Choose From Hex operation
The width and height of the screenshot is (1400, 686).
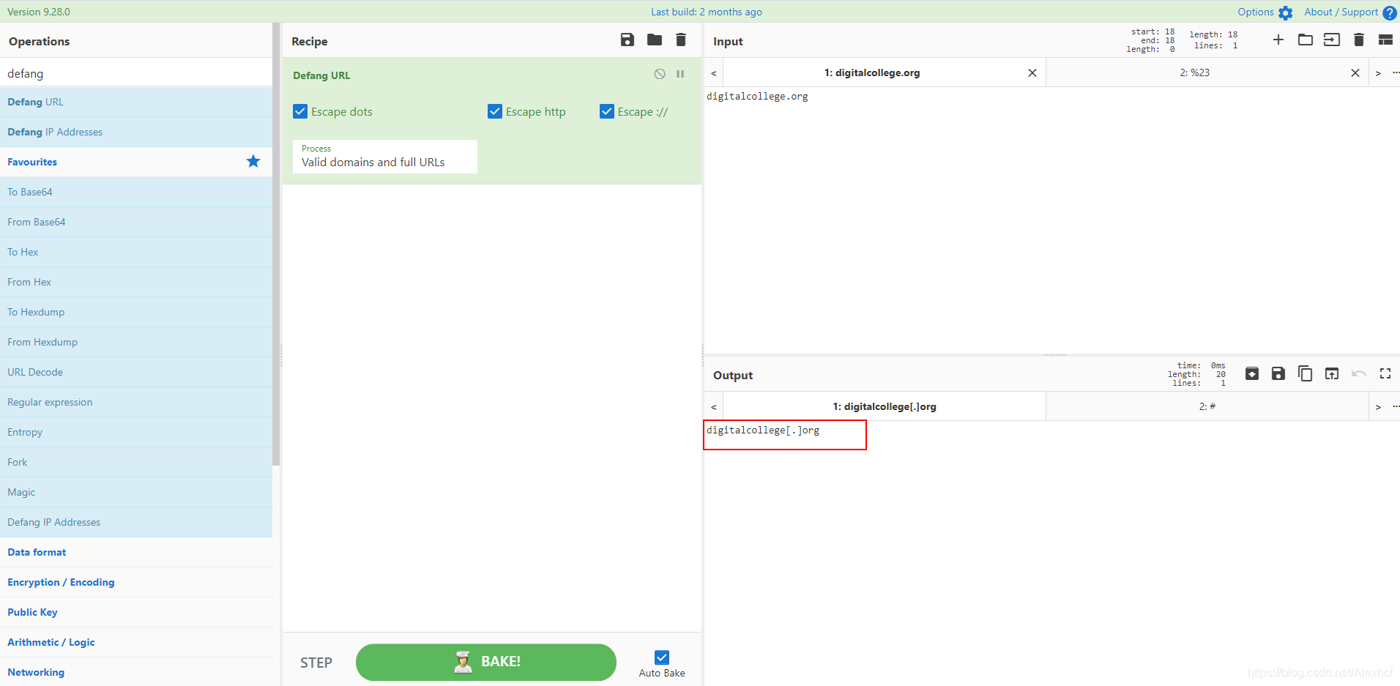pyautogui.click(x=136, y=282)
